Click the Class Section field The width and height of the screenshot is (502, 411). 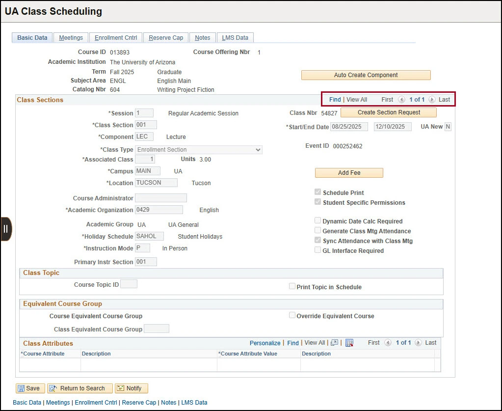pos(146,125)
